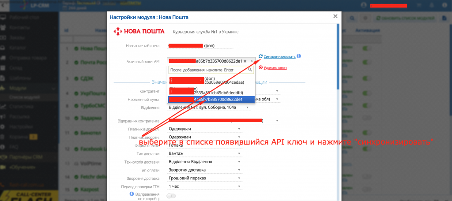Toggle activation switch in Бинотел row
452x201 pixels.
(367, 133)
